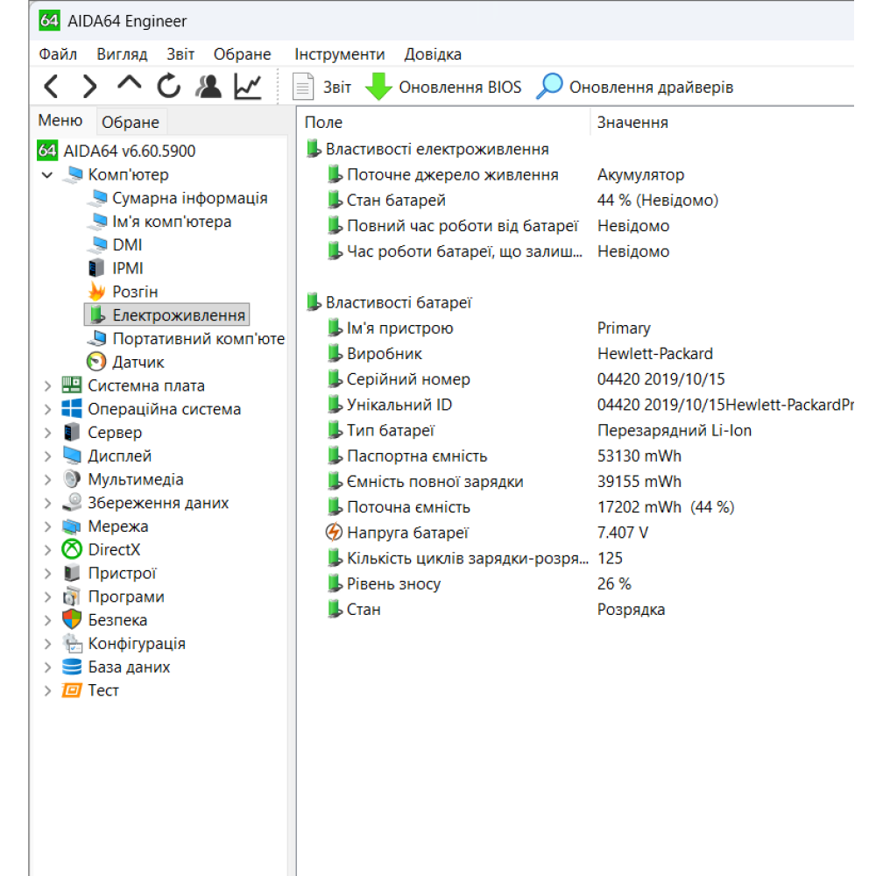
Task: Open the Довідка menu
Action: [x=433, y=54]
